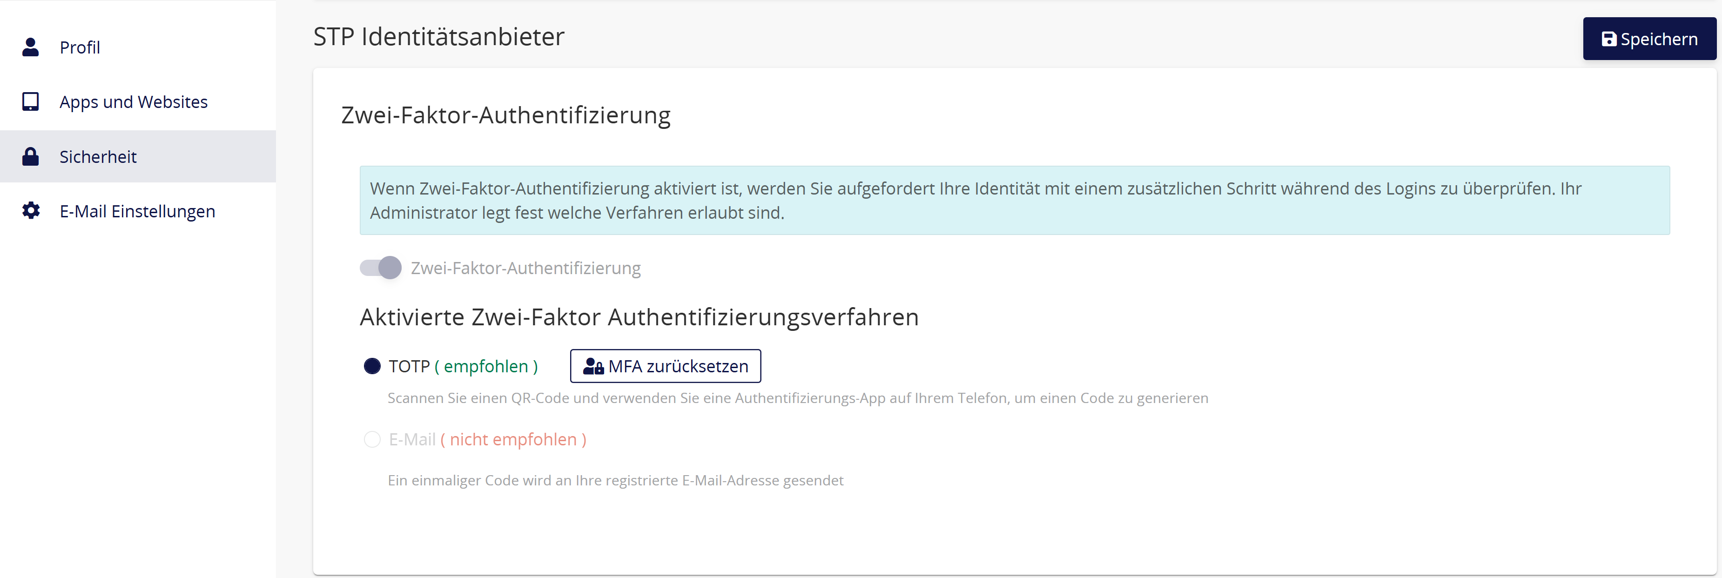Click the floppy disk icon in Speichern
The height and width of the screenshot is (578, 1722).
pos(1609,39)
